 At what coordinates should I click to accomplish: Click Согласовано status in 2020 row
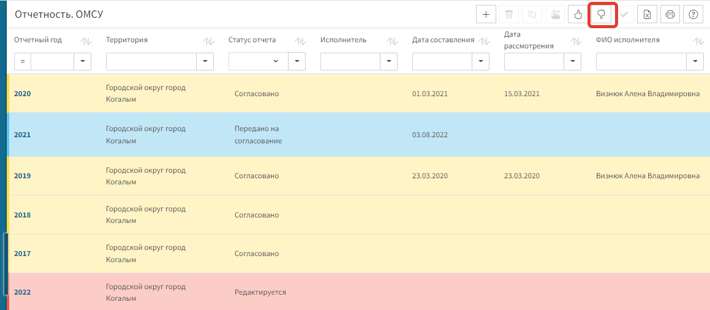256,94
